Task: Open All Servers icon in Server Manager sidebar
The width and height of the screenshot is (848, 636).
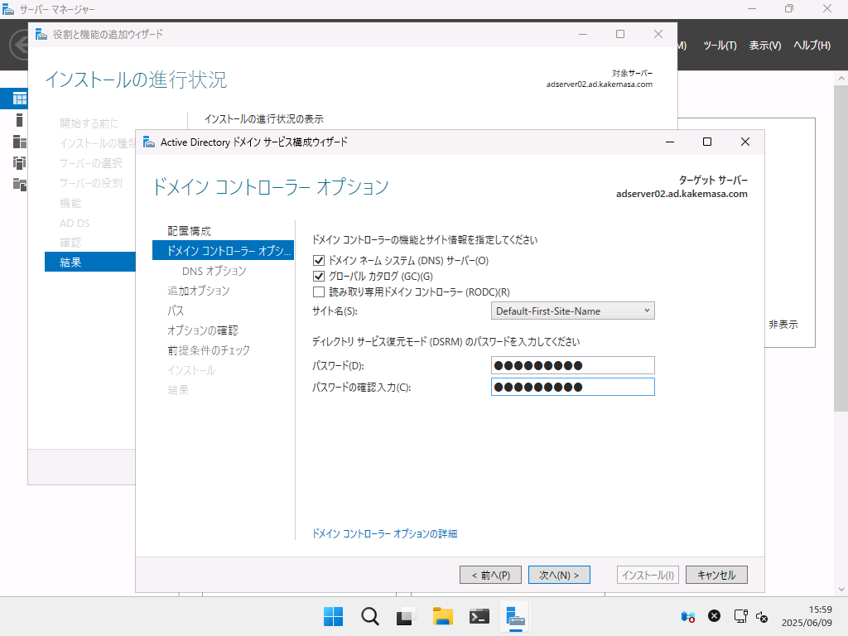Action: [20, 142]
